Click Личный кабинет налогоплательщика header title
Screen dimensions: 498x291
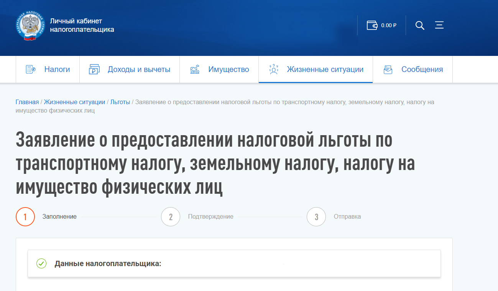tap(82, 25)
